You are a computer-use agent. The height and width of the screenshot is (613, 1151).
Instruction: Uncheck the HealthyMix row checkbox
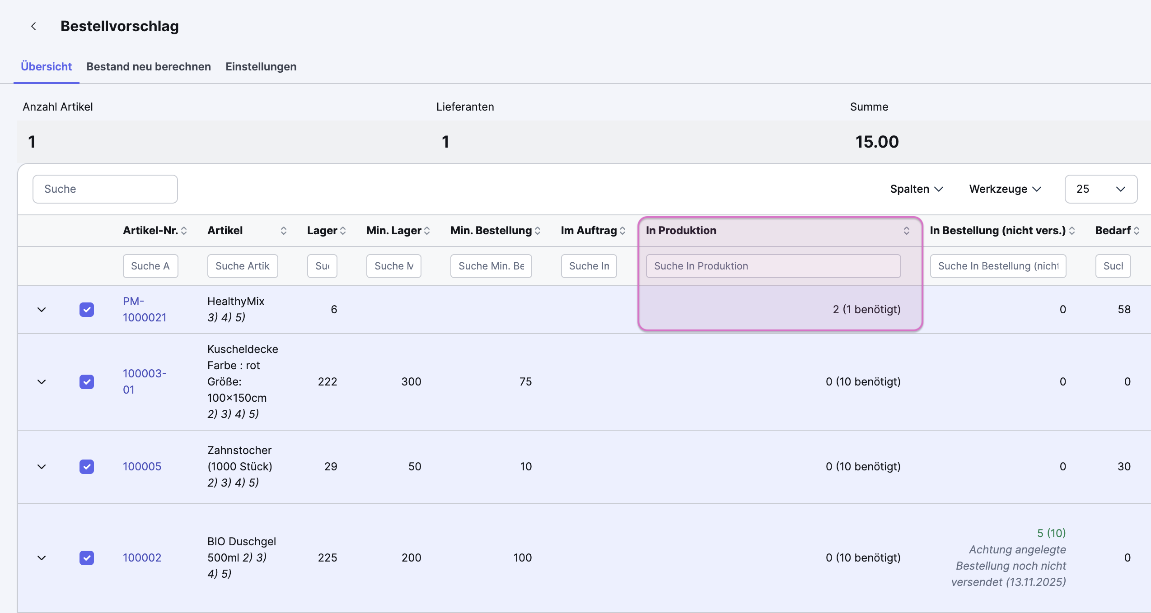pyautogui.click(x=87, y=310)
